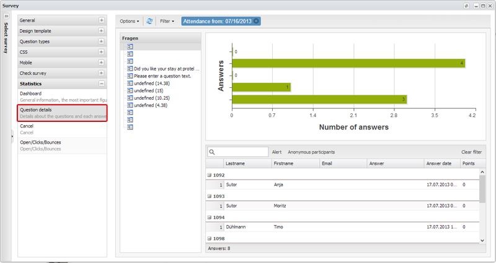Click the icon of 'Please enter a question text.'
The width and height of the screenshot is (496, 263).
[x=130, y=75]
